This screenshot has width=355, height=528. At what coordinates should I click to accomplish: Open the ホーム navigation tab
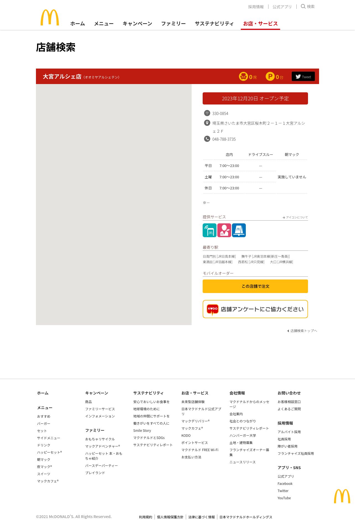point(78,24)
